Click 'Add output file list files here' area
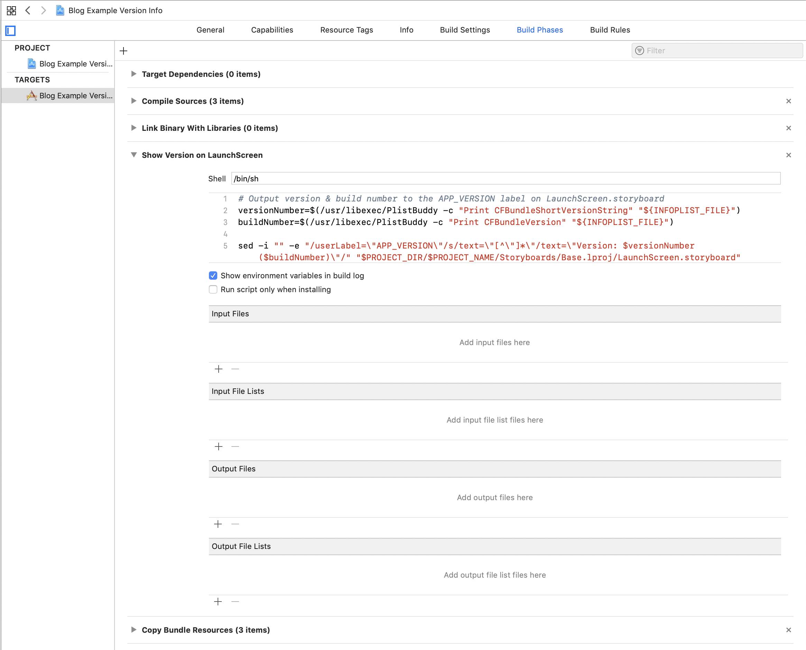Viewport: 806px width, 650px height. tap(495, 575)
